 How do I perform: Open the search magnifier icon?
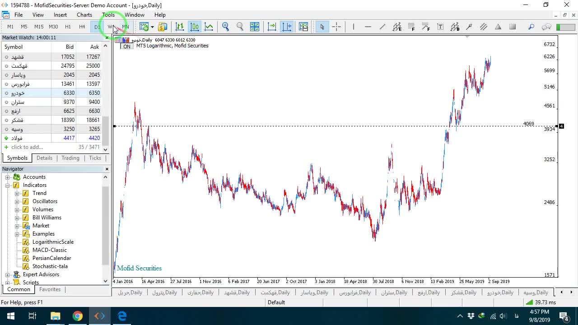pyautogui.click(x=531, y=27)
